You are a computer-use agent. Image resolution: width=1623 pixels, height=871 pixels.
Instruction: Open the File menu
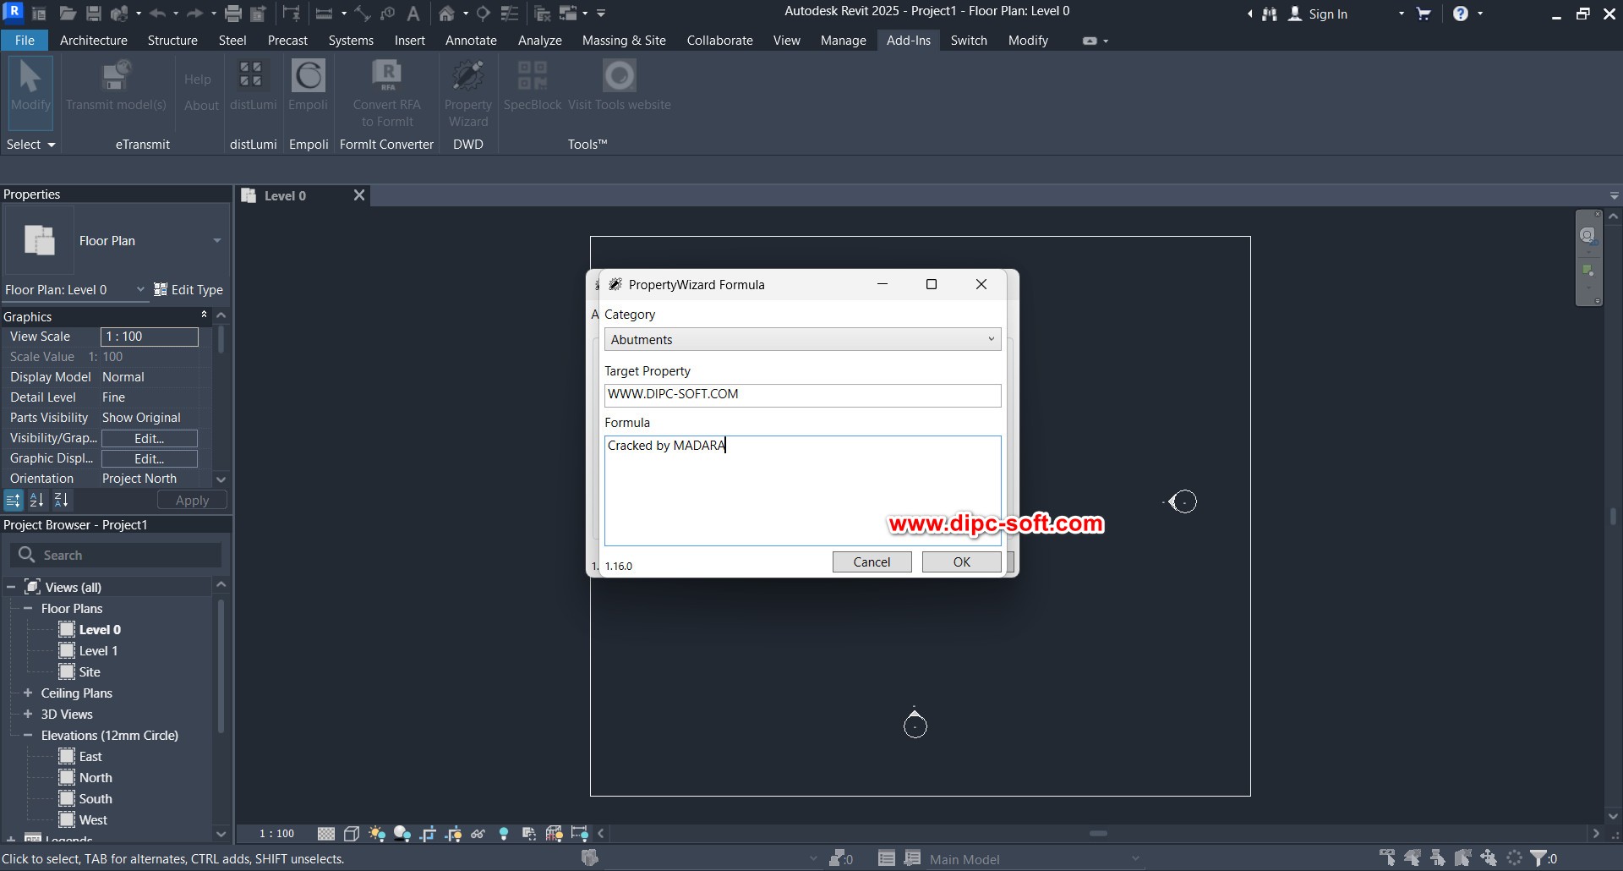pos(25,40)
